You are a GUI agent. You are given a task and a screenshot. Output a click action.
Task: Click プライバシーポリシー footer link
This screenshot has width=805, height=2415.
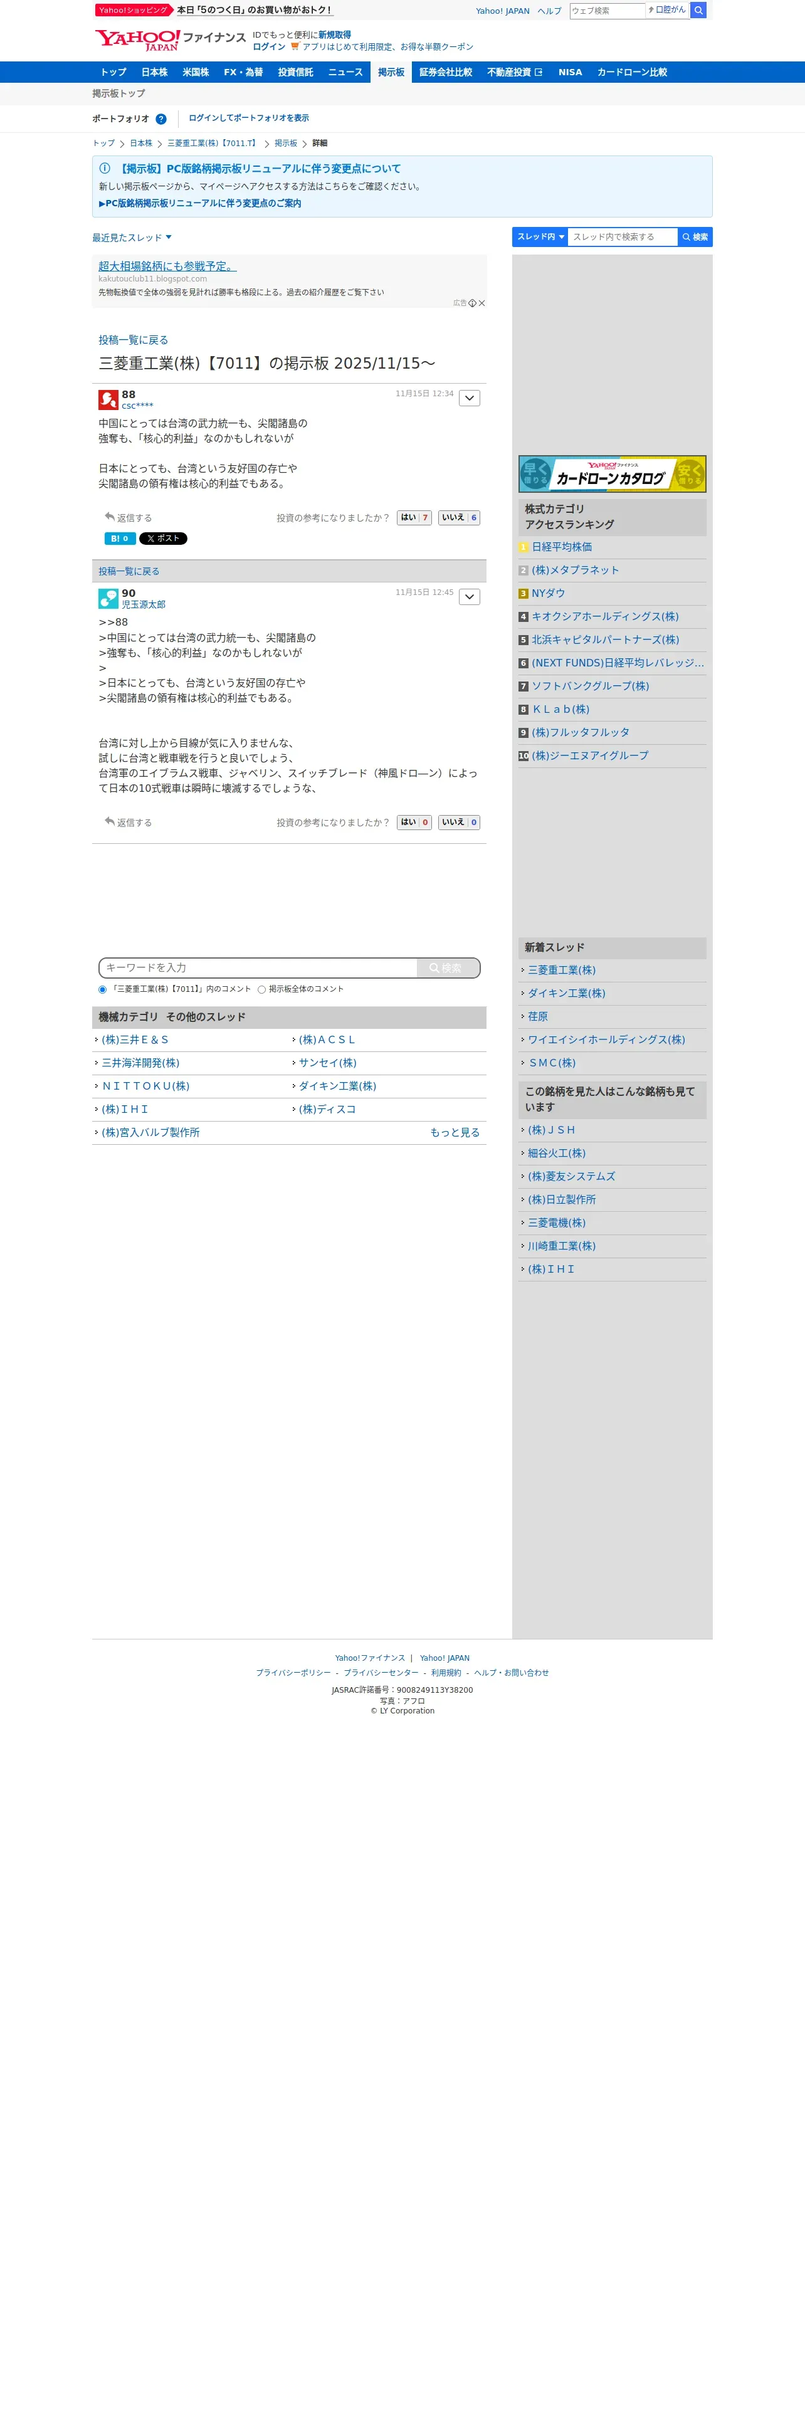point(293,1673)
